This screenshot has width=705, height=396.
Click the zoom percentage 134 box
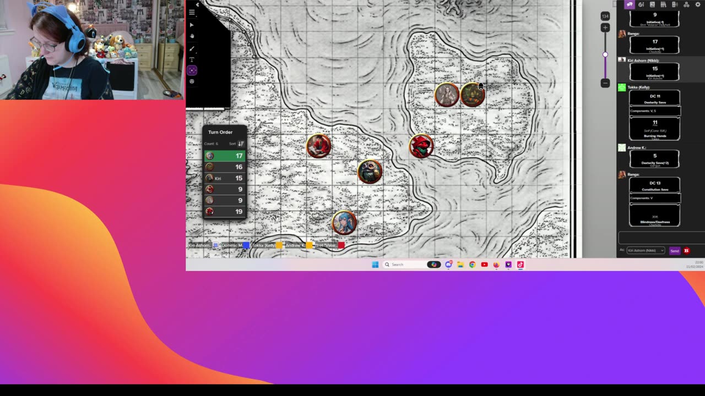click(x=605, y=16)
